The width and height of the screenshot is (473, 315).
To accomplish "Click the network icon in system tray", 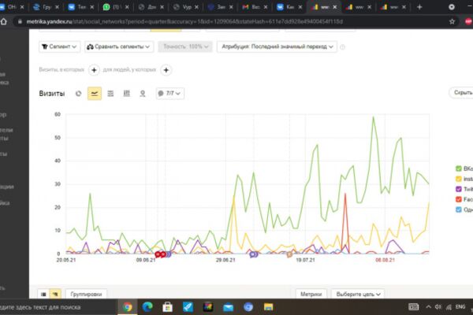I will tap(449, 307).
